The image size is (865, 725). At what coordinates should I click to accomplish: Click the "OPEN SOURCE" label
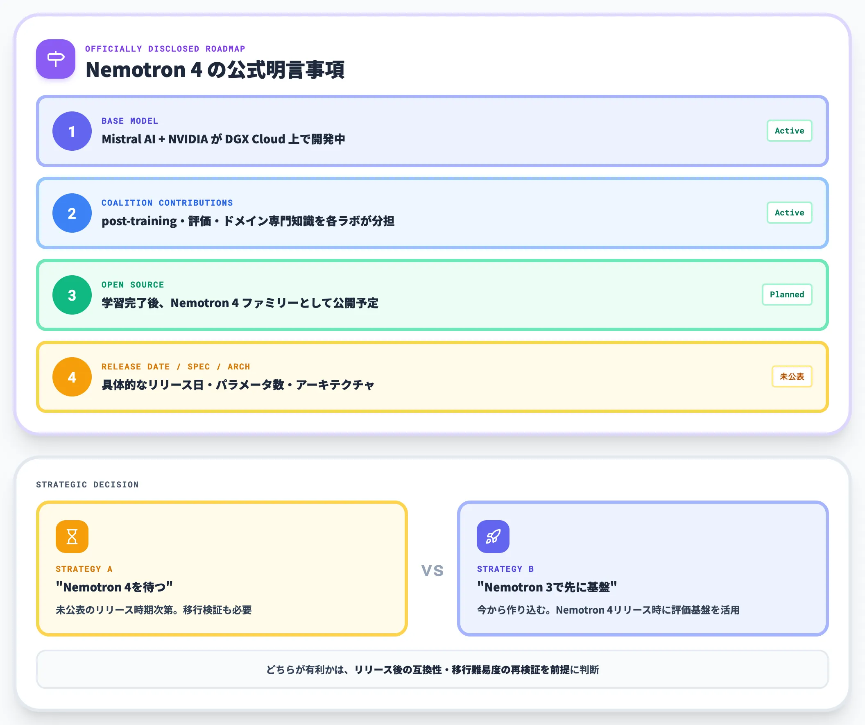(x=133, y=285)
